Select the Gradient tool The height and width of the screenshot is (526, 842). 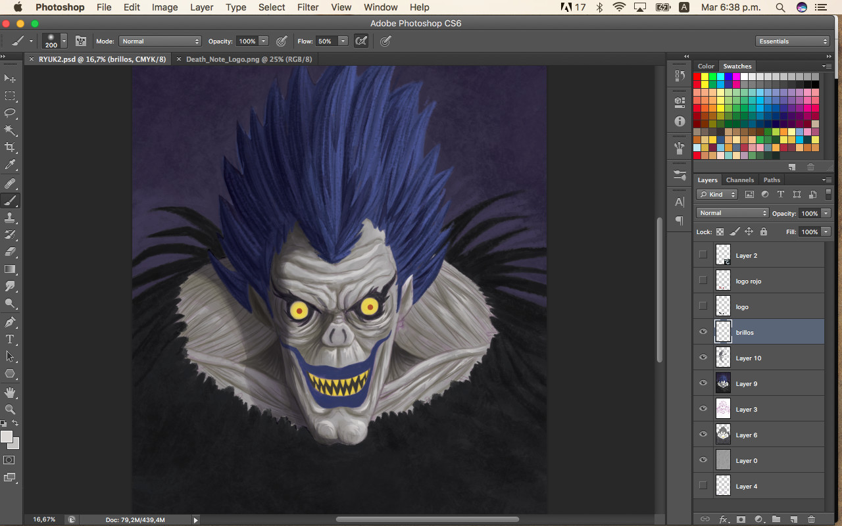pos(10,269)
